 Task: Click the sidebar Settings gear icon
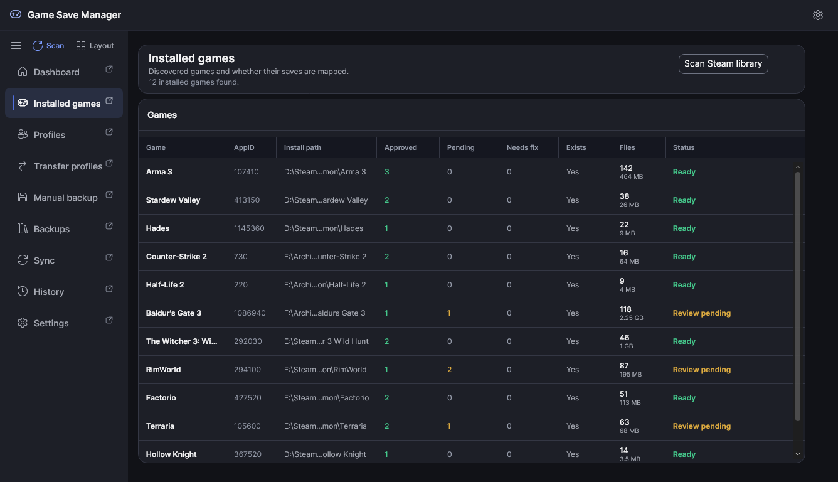click(23, 323)
